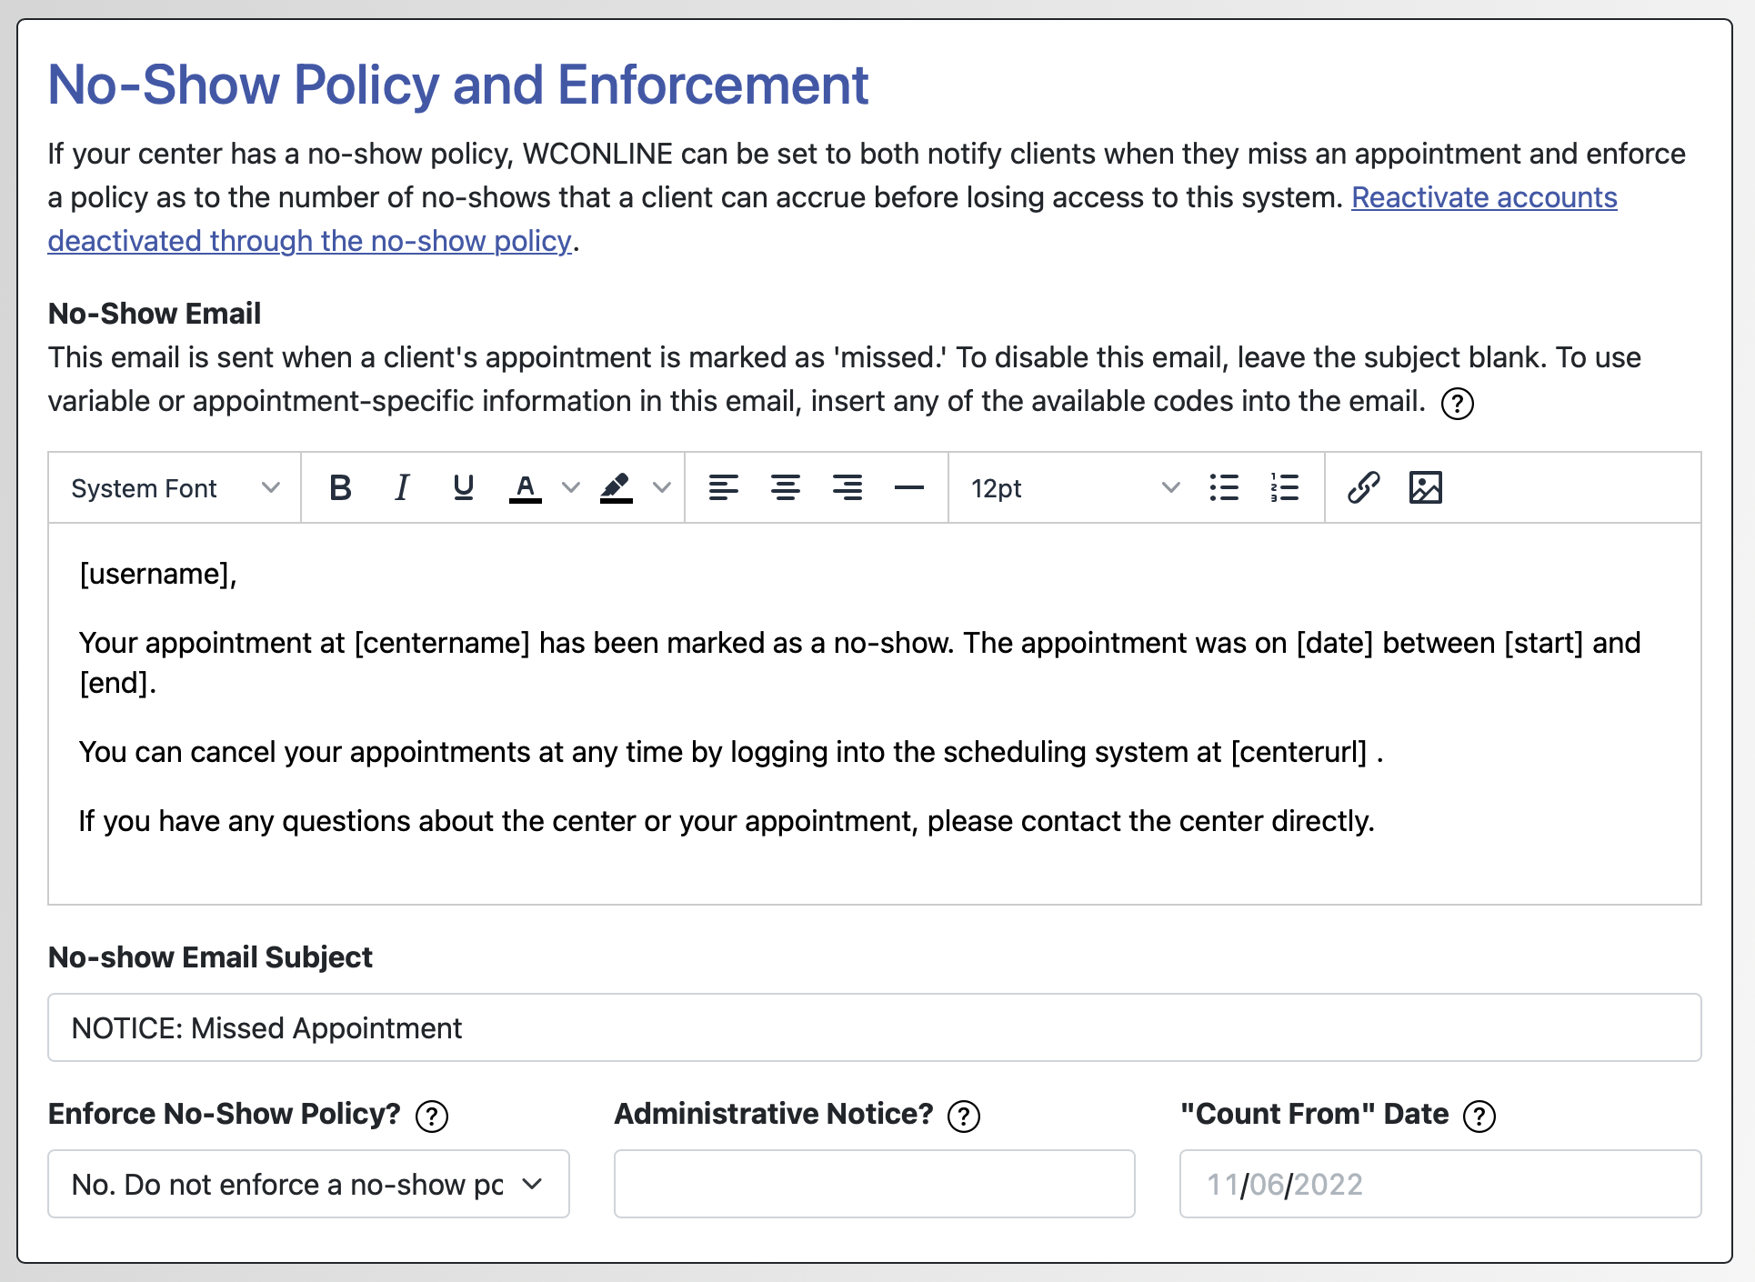Click the Reactivate accounts link

coord(1483,197)
